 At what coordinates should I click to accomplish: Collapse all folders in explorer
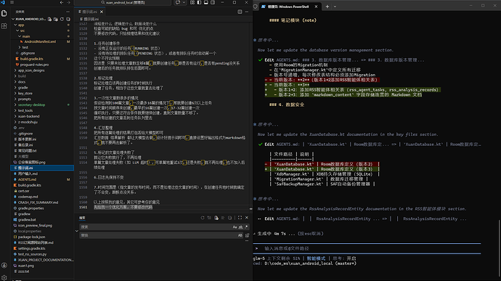[68, 19]
